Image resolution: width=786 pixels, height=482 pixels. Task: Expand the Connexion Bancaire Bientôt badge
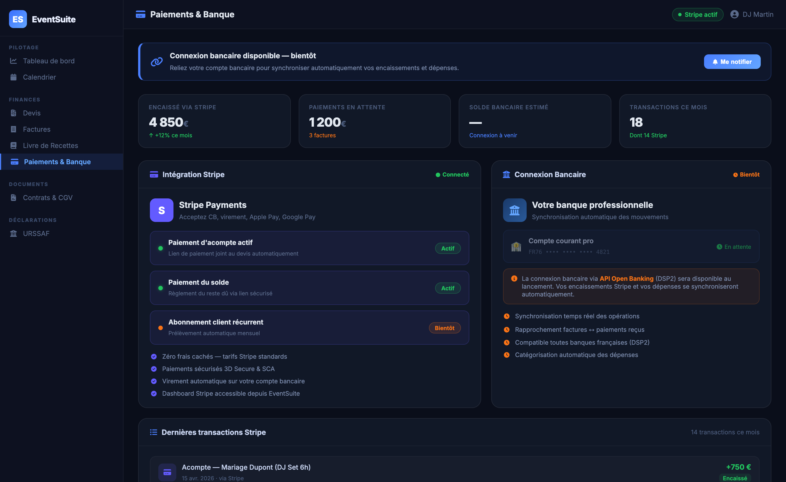click(x=746, y=174)
